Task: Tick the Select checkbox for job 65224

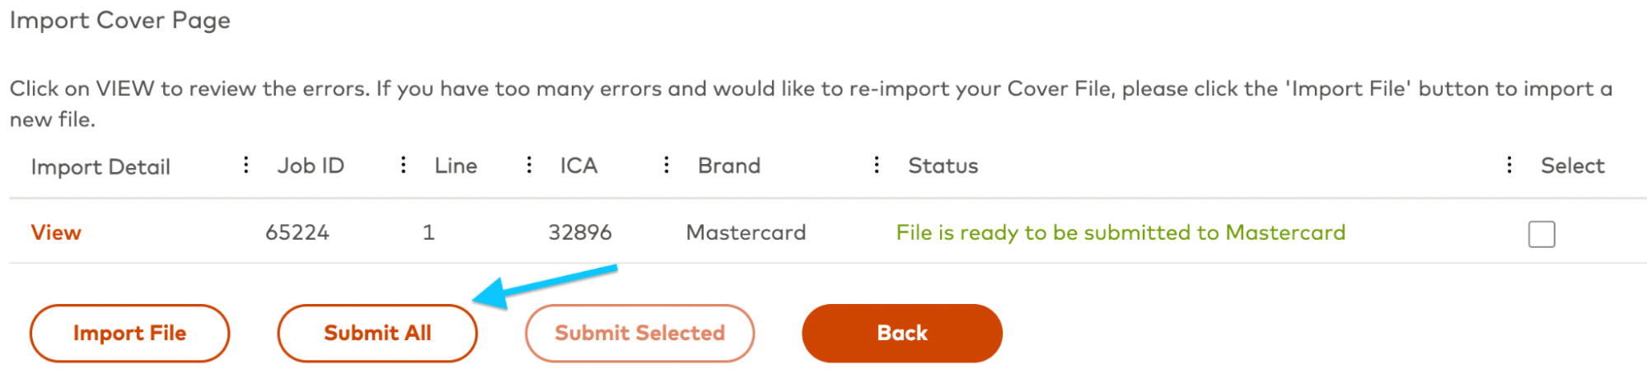Action: point(1542,234)
